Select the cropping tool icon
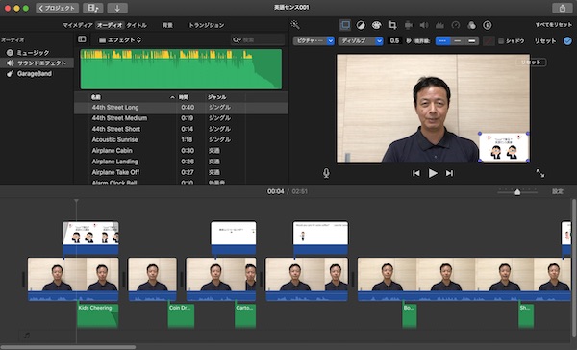The height and width of the screenshot is (350, 577). [x=392, y=25]
